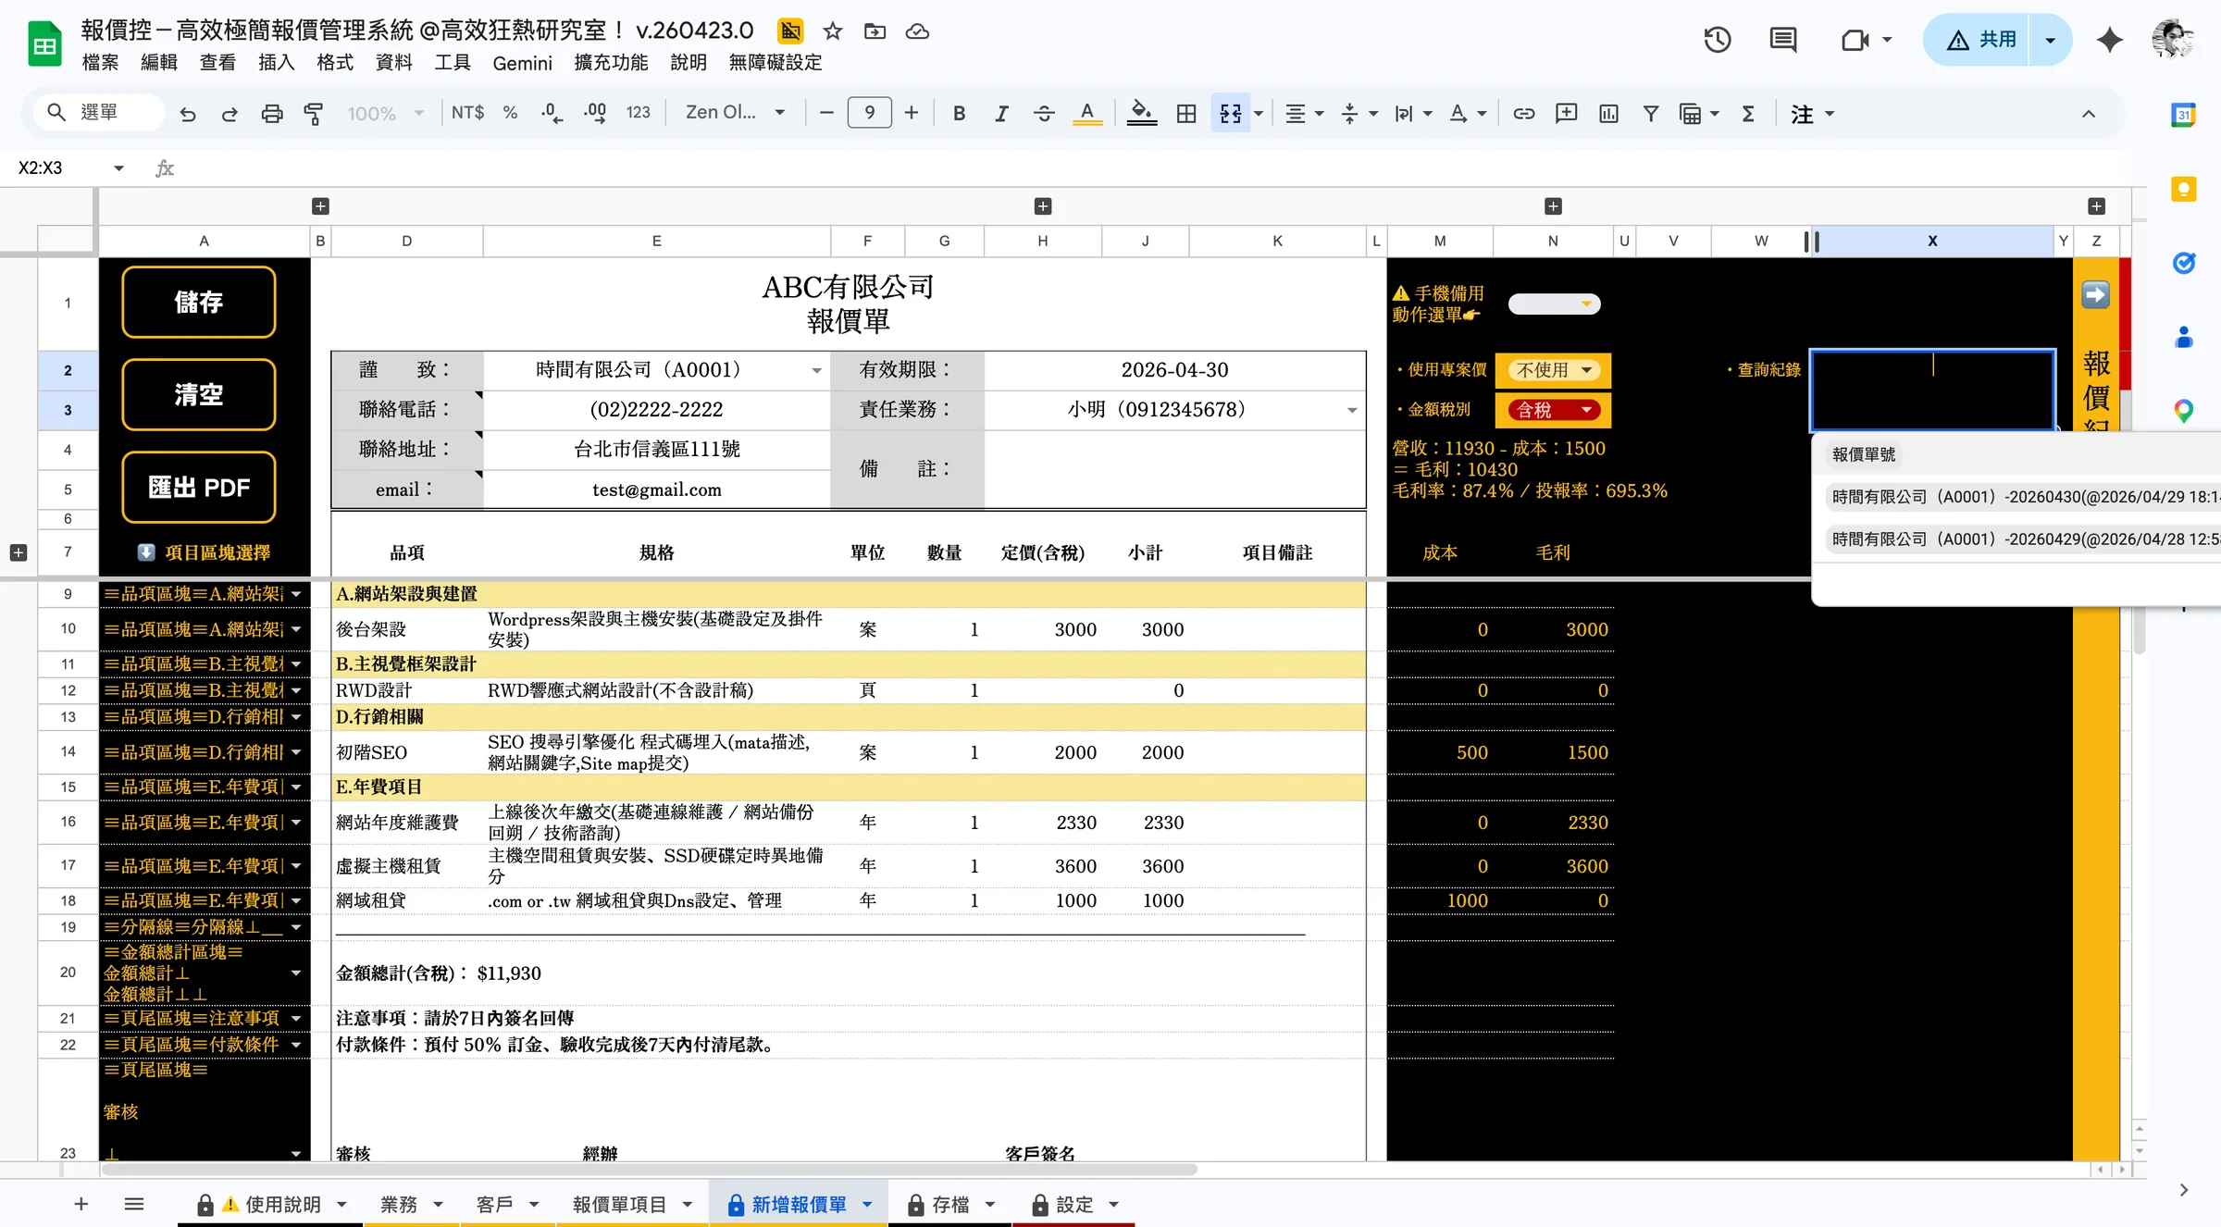
Task: Open the 手機備用動作選單 dropdown
Action: pyautogui.click(x=1554, y=304)
